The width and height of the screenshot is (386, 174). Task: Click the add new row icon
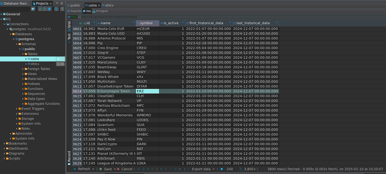143,169
